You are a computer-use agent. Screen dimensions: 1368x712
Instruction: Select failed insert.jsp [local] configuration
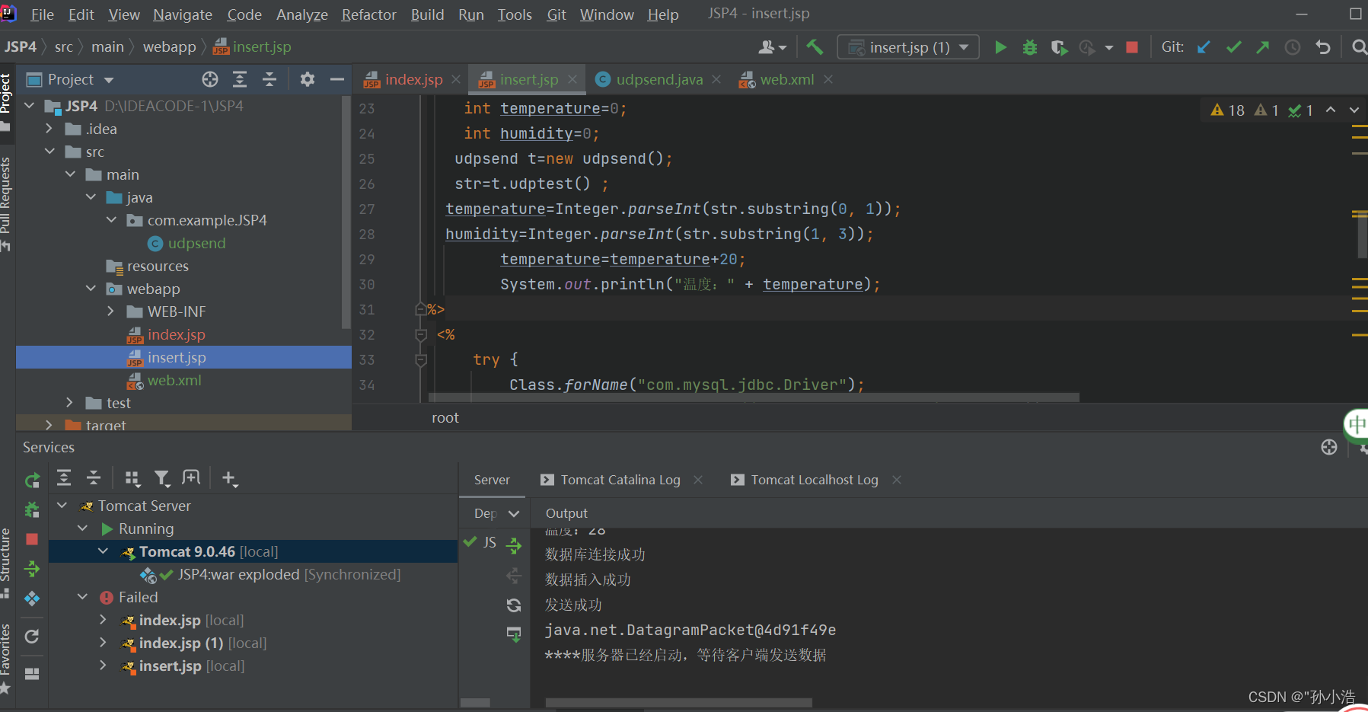pyautogui.click(x=191, y=666)
